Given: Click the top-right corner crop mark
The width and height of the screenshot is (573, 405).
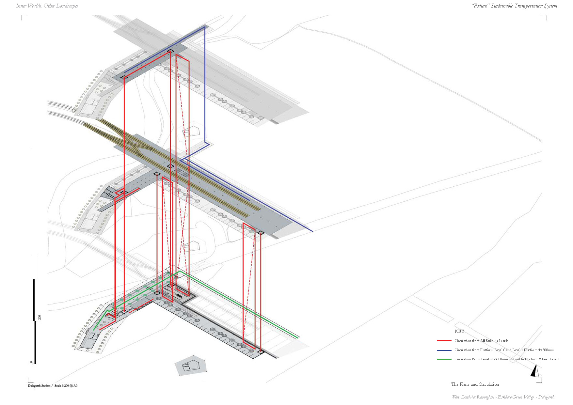Looking at the screenshot, I should pyautogui.click(x=545, y=16).
